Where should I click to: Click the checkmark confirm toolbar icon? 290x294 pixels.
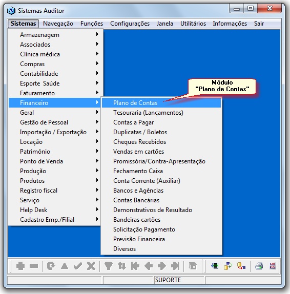click(78, 266)
